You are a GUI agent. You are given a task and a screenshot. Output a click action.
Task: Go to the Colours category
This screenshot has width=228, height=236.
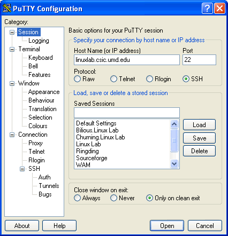pyautogui.click(x=38, y=126)
